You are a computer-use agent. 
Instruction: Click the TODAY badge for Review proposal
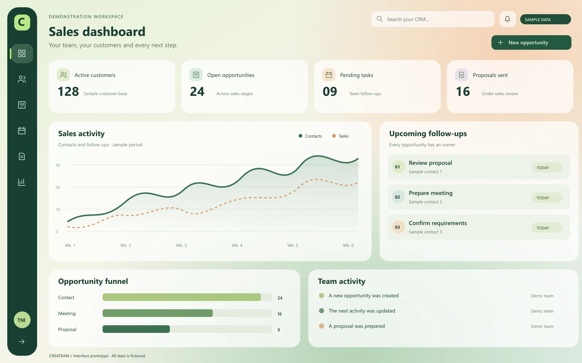pyautogui.click(x=547, y=167)
